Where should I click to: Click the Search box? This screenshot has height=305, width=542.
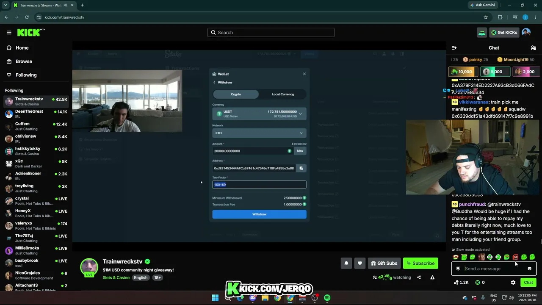(x=271, y=33)
